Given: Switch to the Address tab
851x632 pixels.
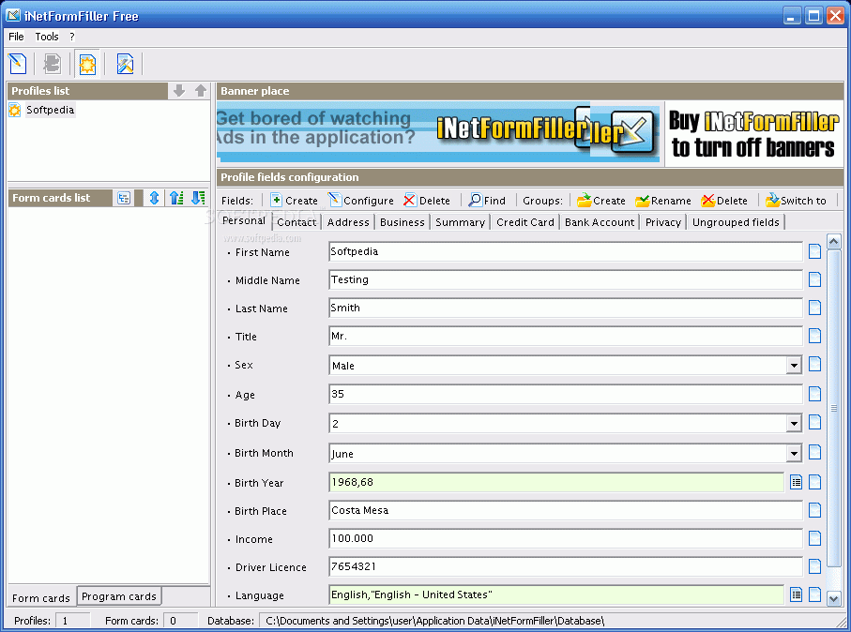Looking at the screenshot, I should pyautogui.click(x=348, y=222).
